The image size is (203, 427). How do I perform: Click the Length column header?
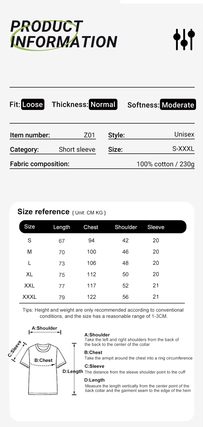(x=62, y=227)
